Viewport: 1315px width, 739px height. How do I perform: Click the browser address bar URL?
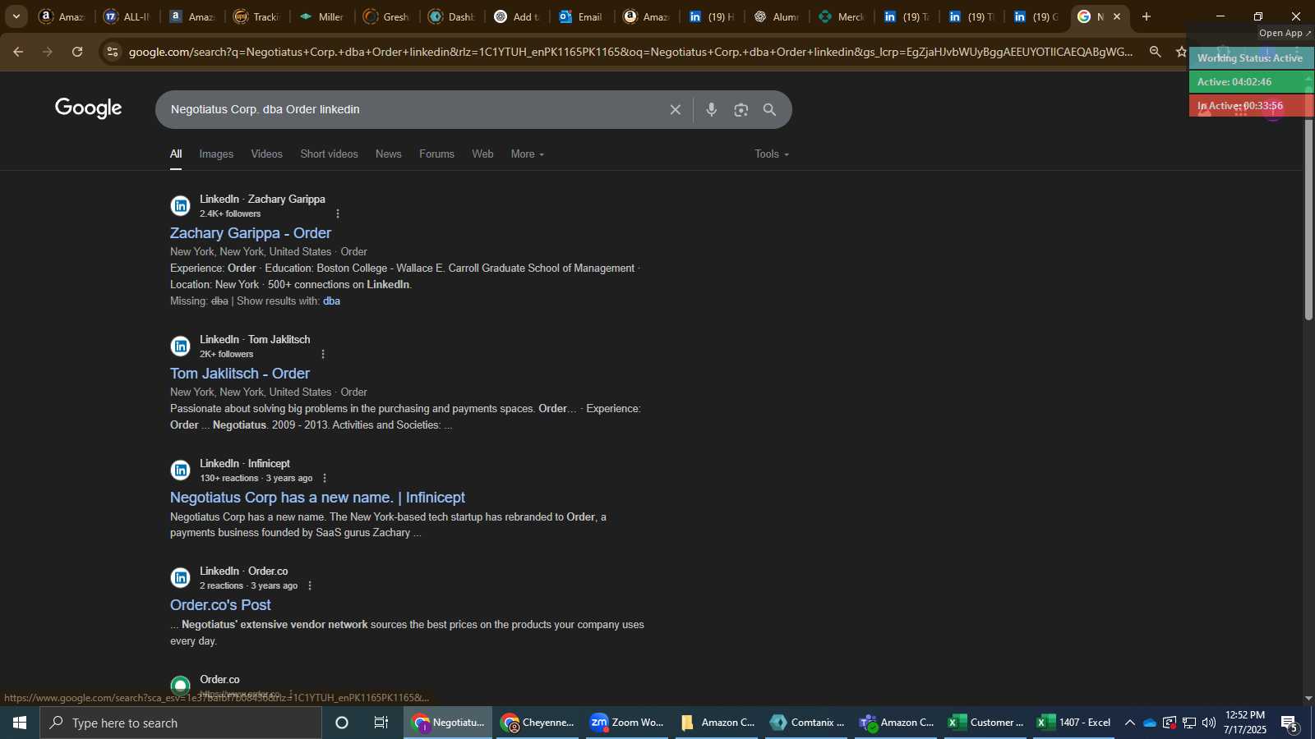click(x=630, y=52)
